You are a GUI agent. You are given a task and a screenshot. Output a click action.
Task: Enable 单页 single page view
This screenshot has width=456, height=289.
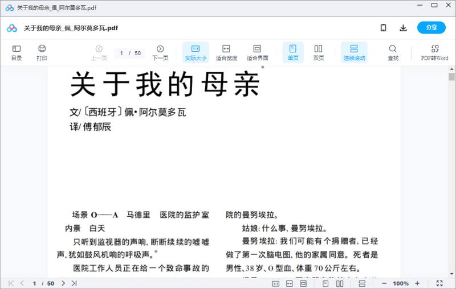pos(293,52)
